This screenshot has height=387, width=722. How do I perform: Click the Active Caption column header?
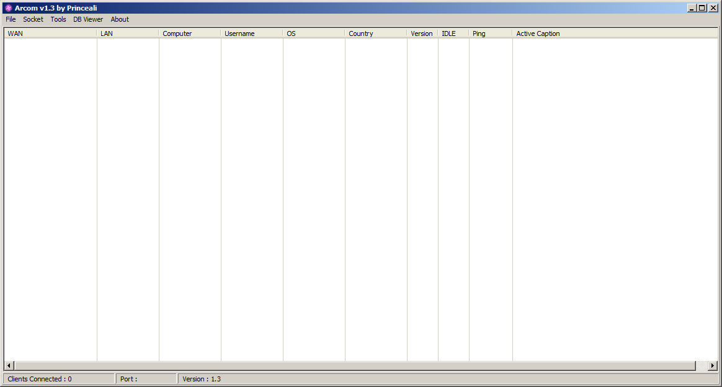(x=614, y=33)
